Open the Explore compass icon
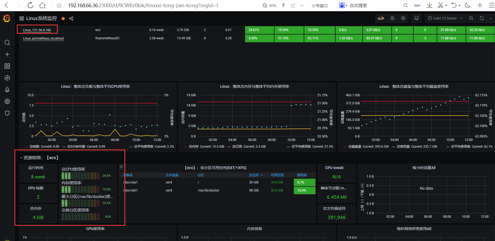This screenshot has width=495, height=241. (7, 78)
